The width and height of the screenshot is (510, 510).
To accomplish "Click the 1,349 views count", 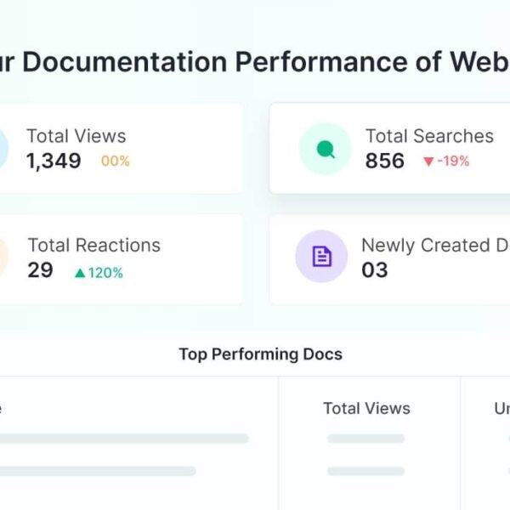I will [54, 161].
